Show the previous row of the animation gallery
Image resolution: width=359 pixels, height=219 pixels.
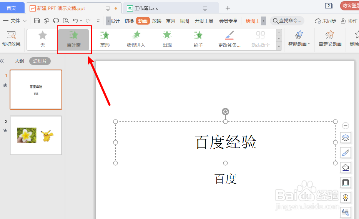click(x=279, y=32)
